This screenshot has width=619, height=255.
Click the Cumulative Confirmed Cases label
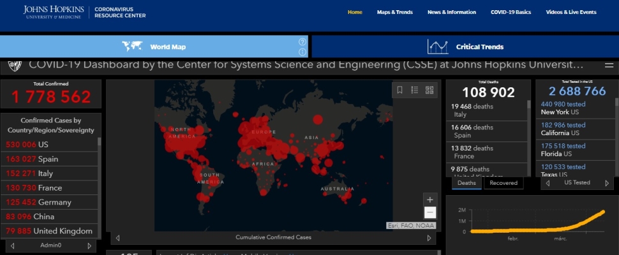tap(273, 238)
